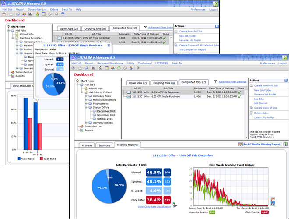Collapse Special Offers folder in front window
289x219 pixels.
tap(86, 107)
